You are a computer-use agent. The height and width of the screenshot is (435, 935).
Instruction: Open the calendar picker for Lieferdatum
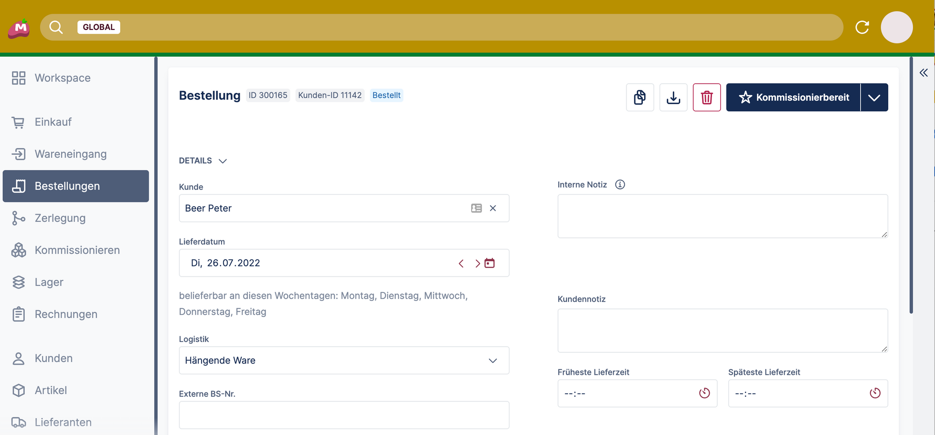click(x=489, y=263)
